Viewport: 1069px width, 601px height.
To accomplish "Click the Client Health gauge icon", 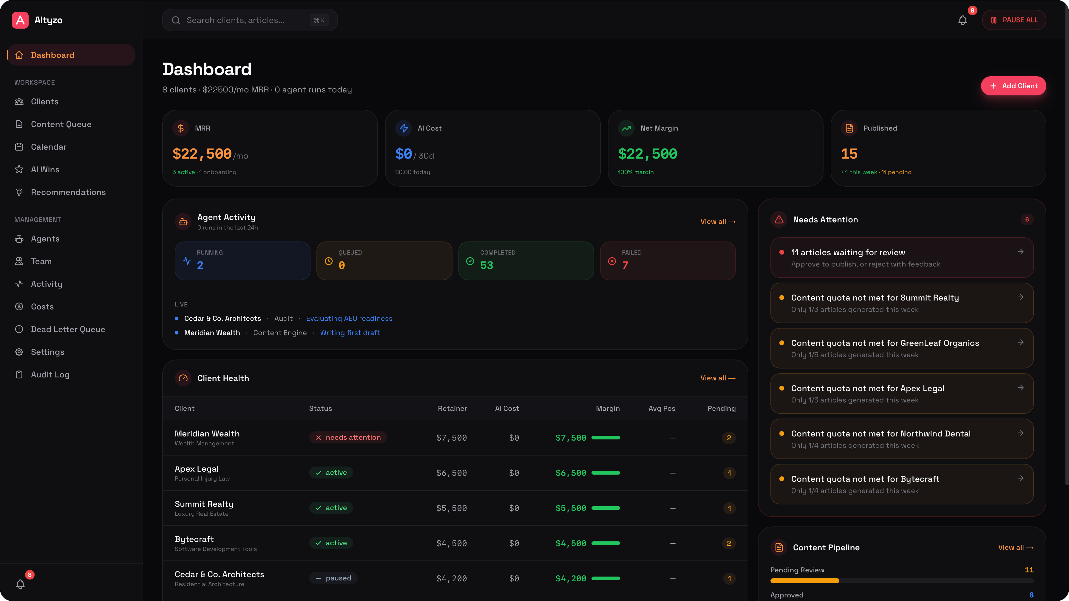I will (183, 378).
